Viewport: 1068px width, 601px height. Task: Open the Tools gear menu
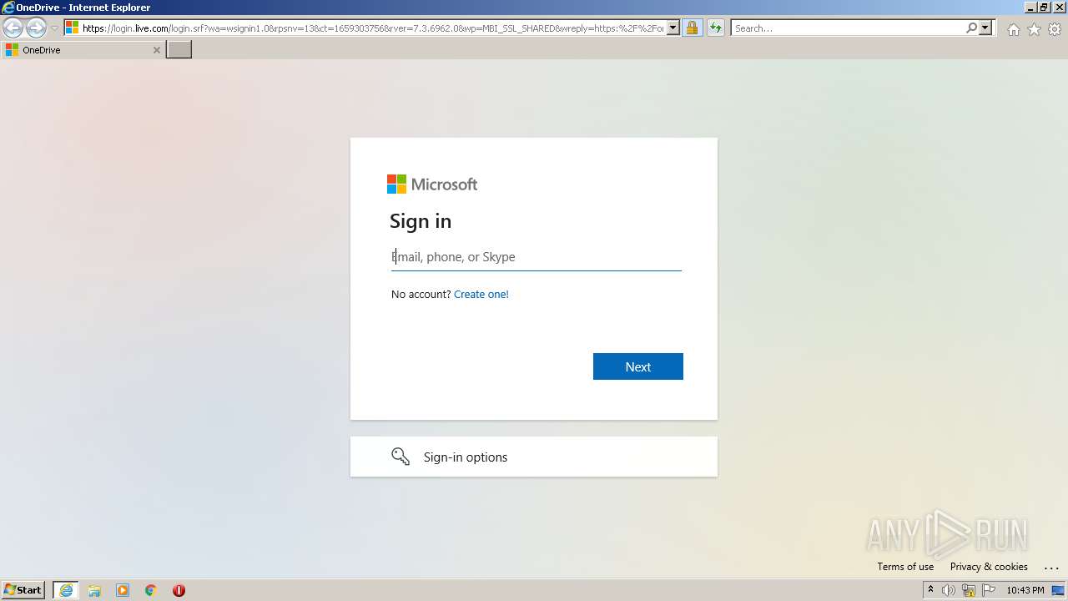tap(1055, 29)
